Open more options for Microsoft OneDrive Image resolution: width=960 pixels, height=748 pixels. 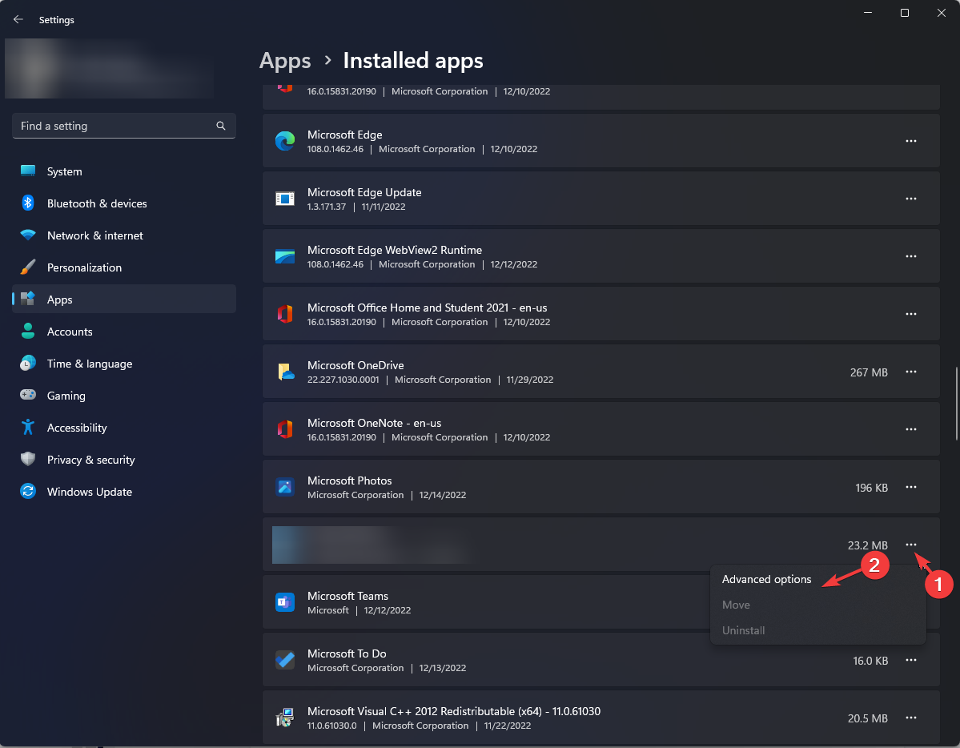tap(911, 372)
